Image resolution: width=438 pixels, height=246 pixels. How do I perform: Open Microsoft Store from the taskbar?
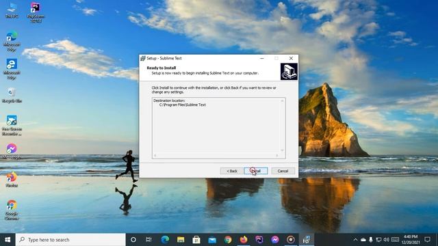(196, 240)
